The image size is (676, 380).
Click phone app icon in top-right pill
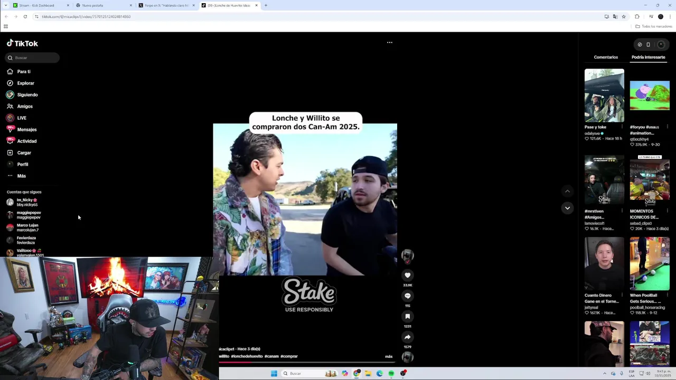648,44
